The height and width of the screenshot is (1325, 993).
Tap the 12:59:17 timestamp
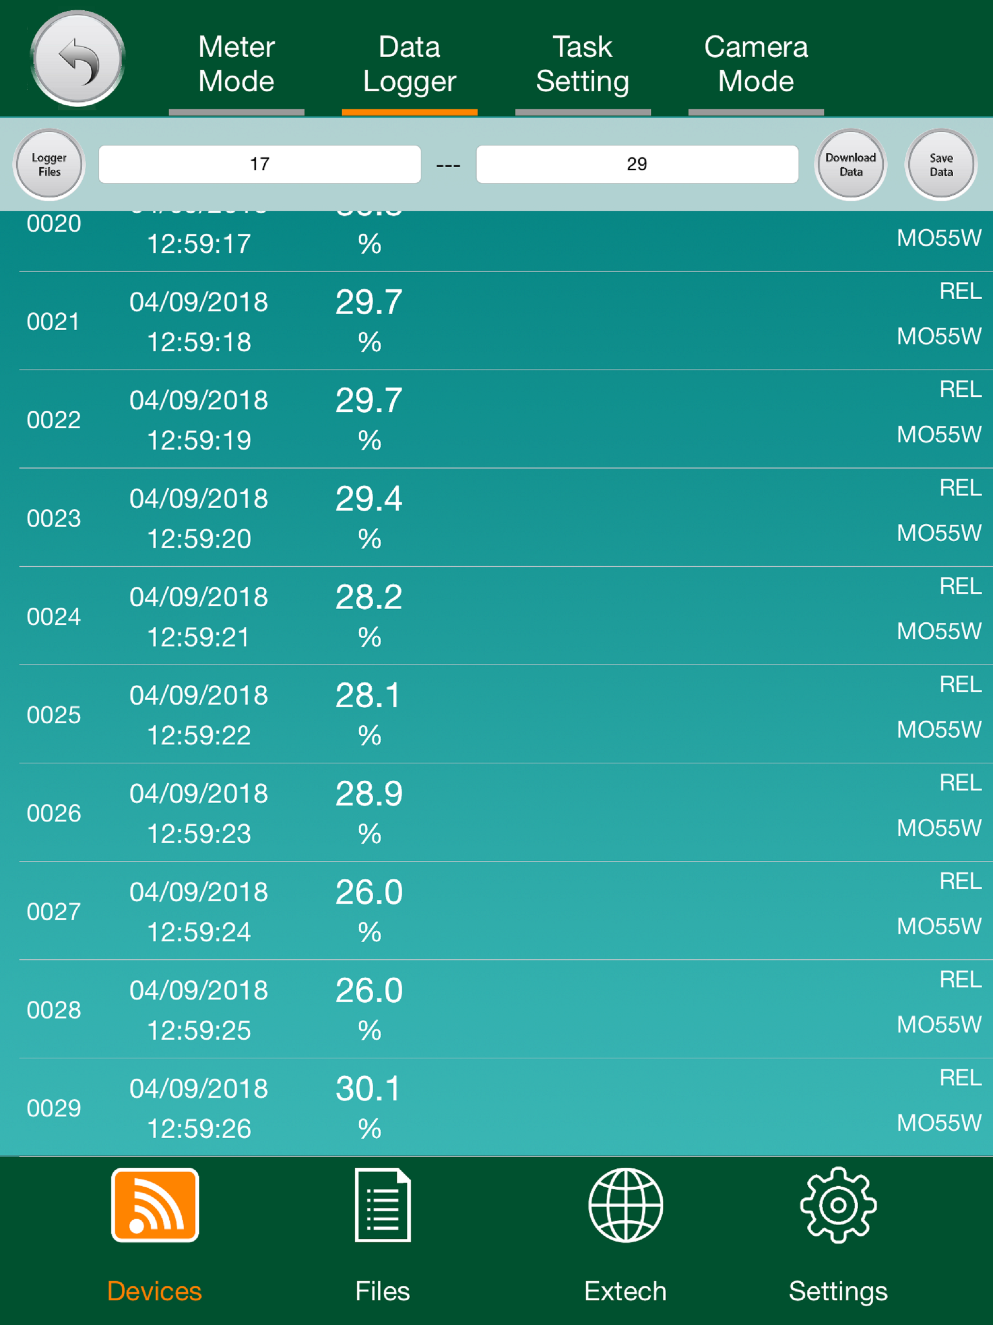[199, 244]
